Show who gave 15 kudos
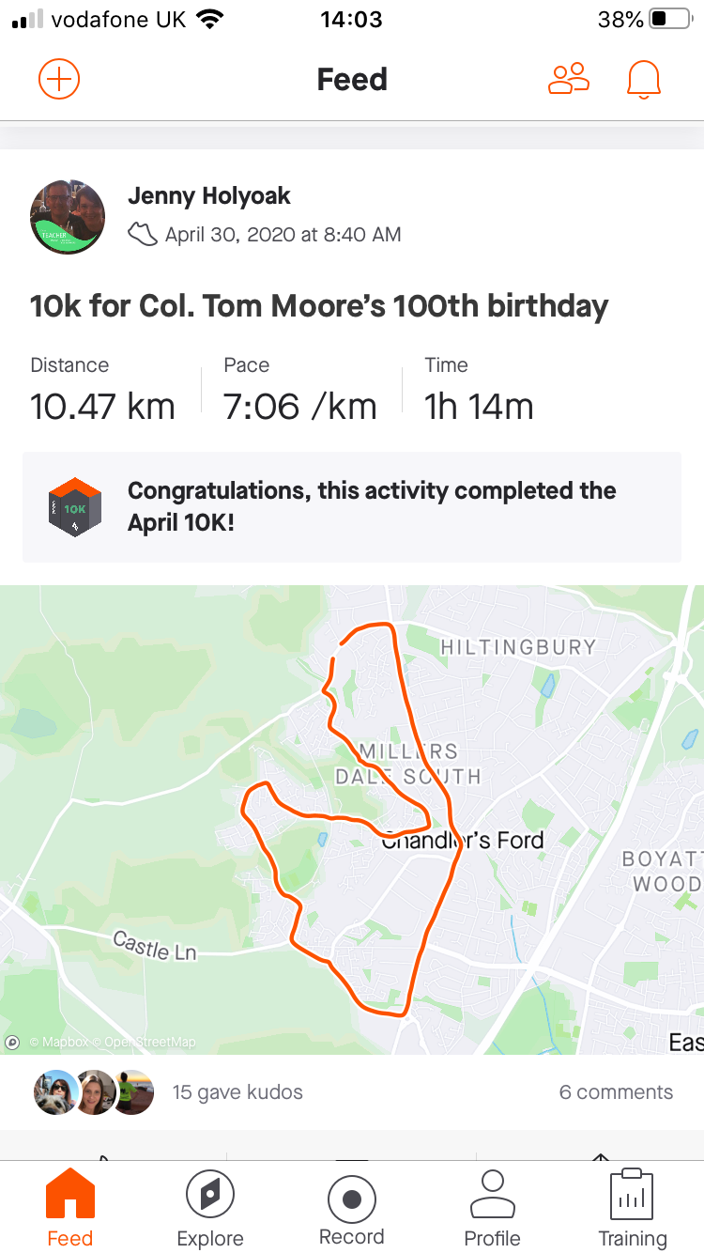This screenshot has width=704, height=1253. click(x=237, y=1091)
